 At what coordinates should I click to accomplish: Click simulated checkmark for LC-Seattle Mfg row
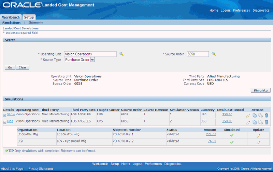pyautogui.click(x=232, y=135)
